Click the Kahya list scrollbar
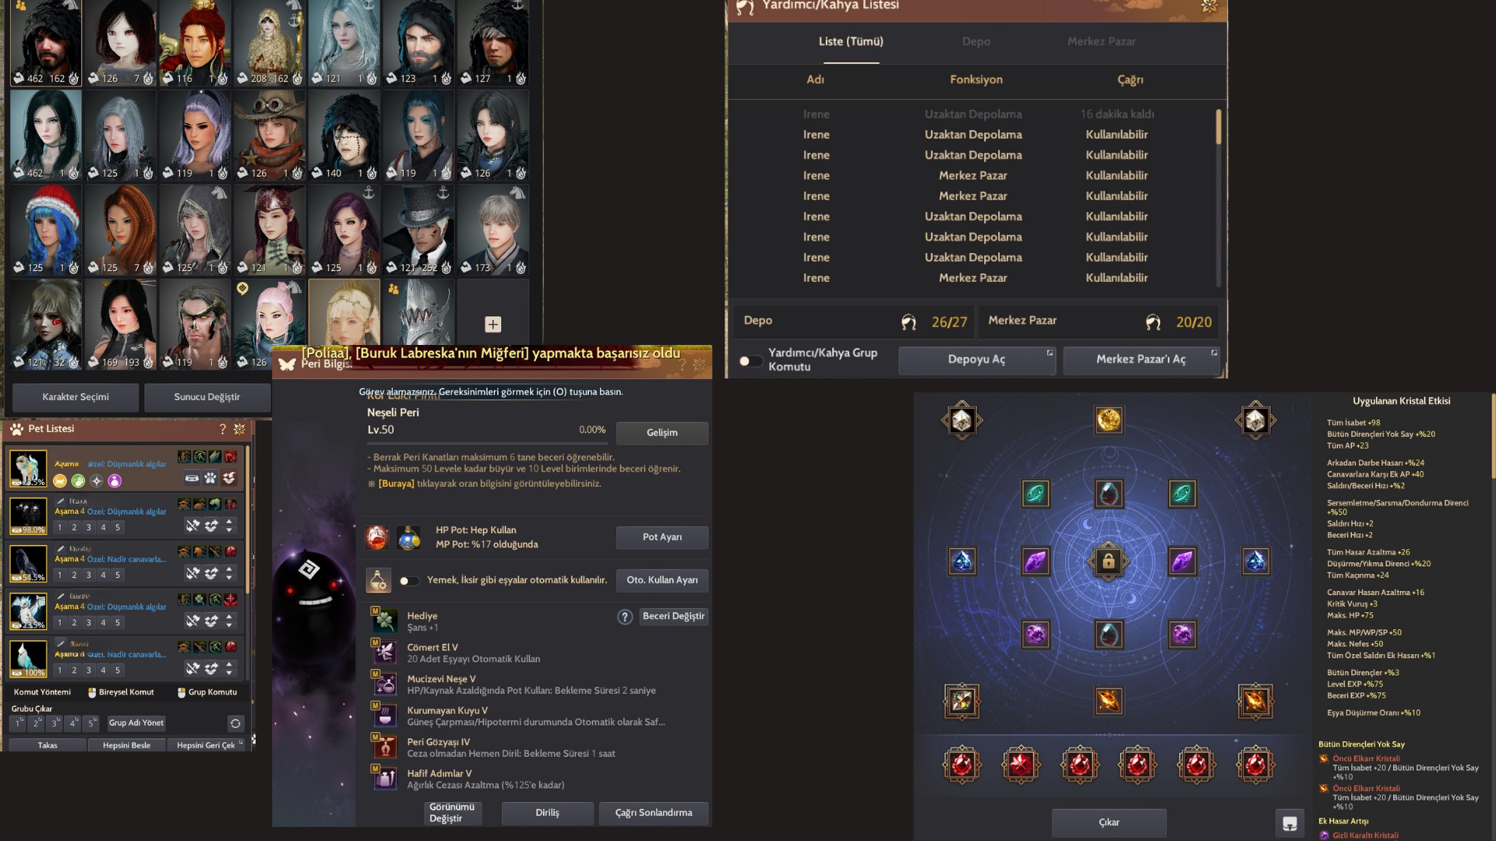This screenshot has width=1496, height=841. tap(1218, 128)
